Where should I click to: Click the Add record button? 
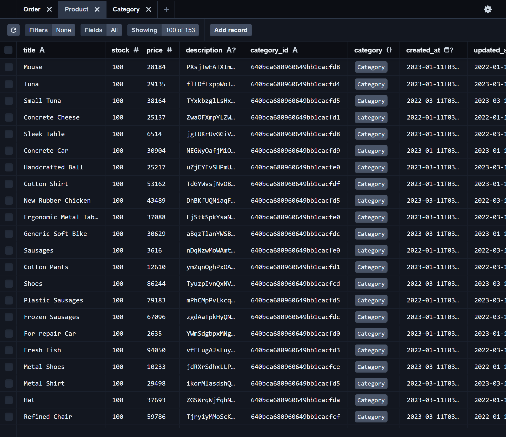[x=231, y=30]
